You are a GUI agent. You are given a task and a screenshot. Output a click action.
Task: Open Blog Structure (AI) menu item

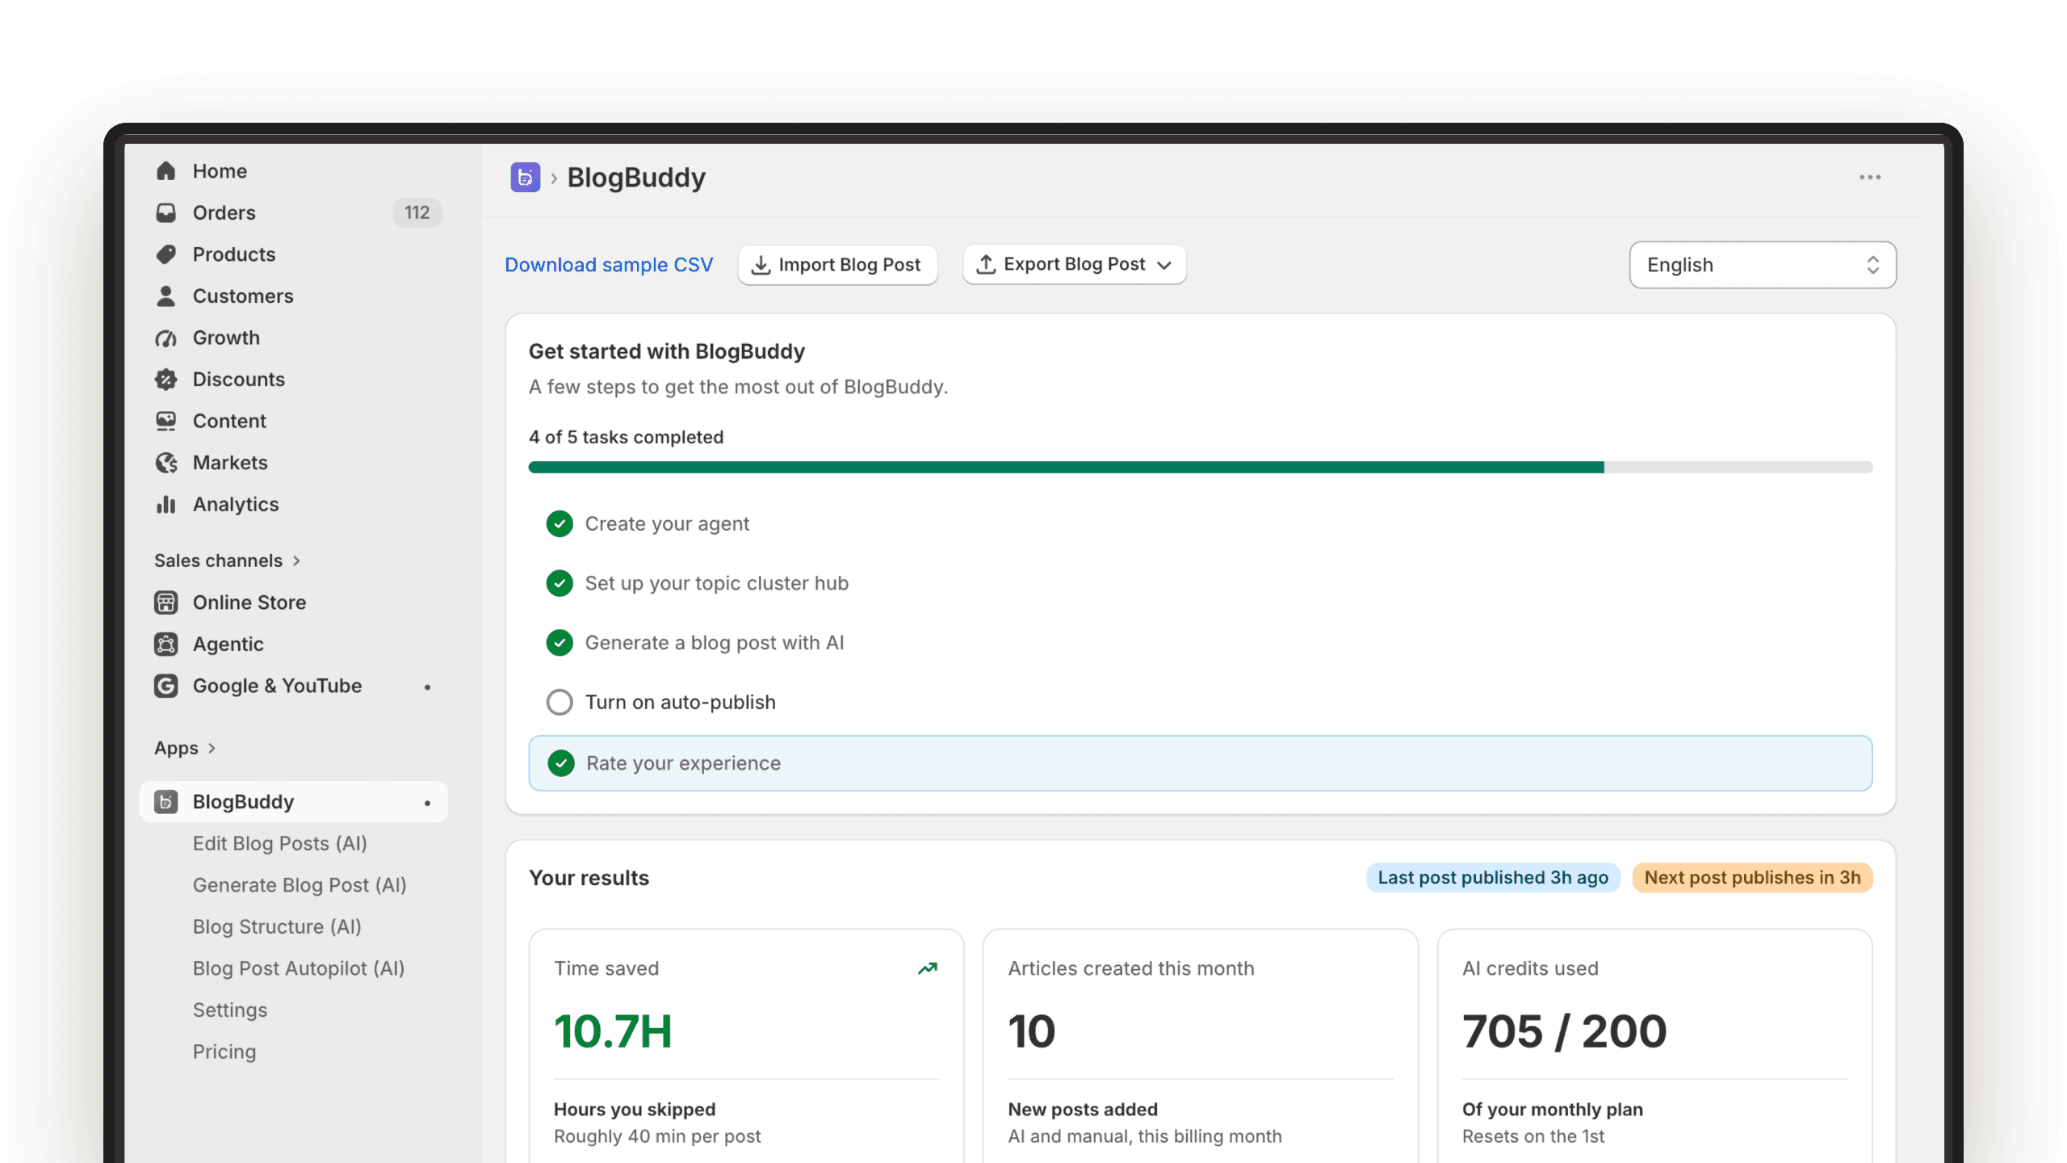(277, 926)
